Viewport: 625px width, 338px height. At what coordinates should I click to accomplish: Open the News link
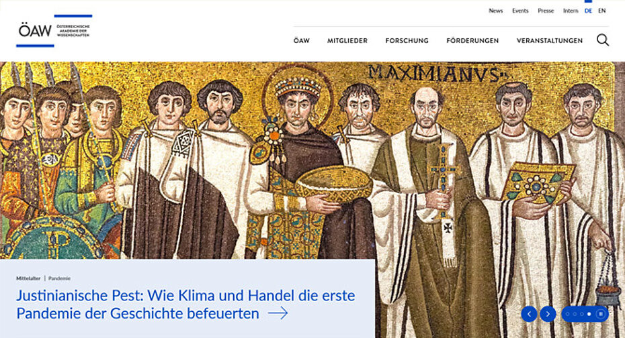point(496,11)
